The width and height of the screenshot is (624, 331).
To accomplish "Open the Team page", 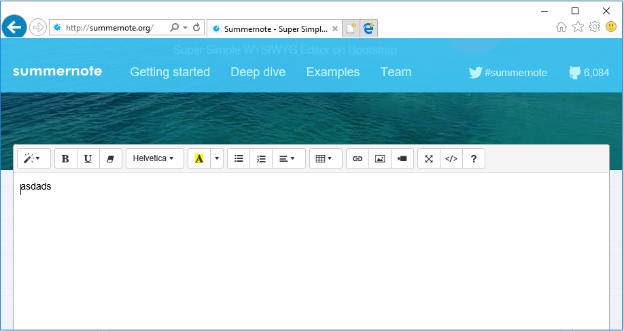I will pyautogui.click(x=396, y=72).
